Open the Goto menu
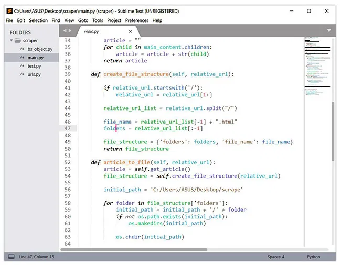 click(83, 20)
